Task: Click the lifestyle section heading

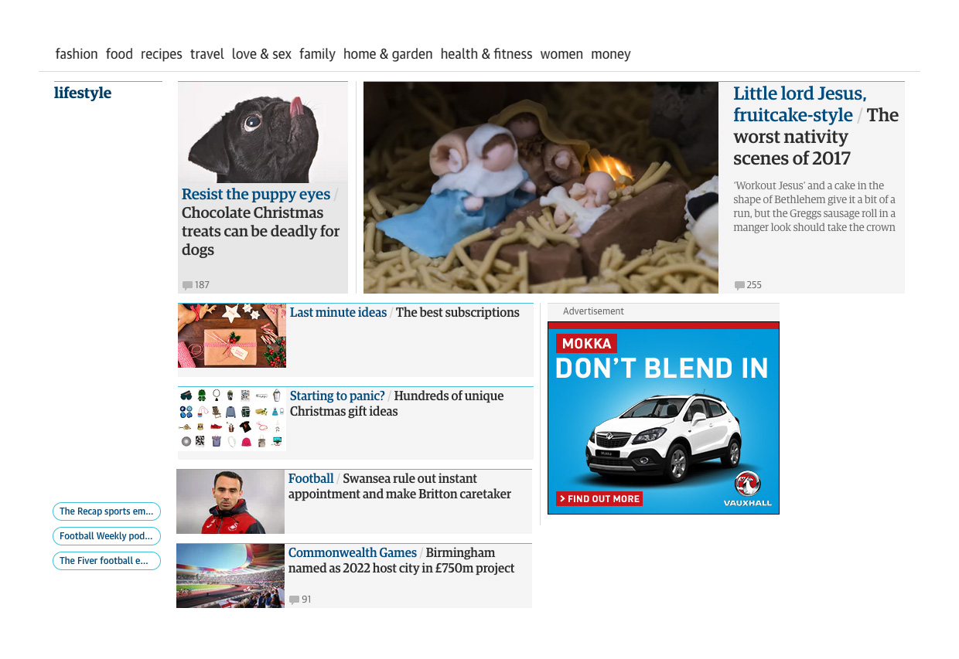Action: 83,93
